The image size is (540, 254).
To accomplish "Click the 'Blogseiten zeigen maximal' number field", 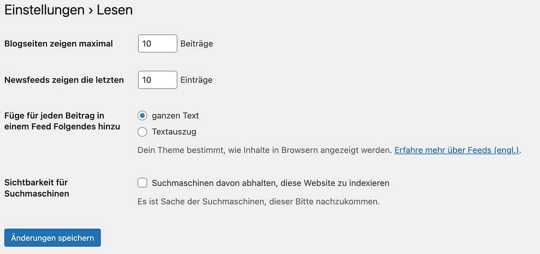I will pos(157,44).
